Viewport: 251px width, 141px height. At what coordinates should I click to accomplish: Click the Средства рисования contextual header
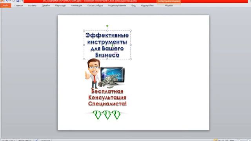point(169,1)
